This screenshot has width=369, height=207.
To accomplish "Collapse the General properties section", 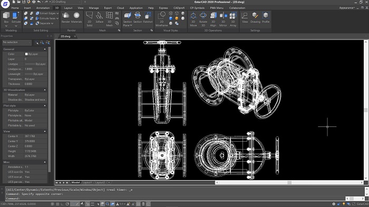I will click(45, 49).
